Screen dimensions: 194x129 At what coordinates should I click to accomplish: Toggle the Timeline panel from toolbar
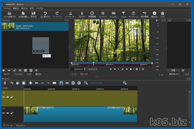114,15
